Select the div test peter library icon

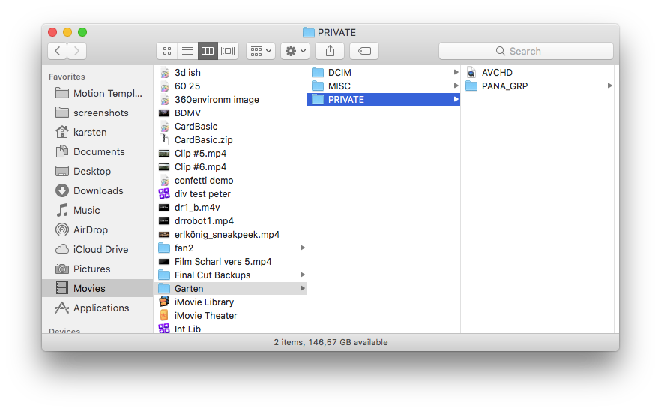tap(164, 193)
